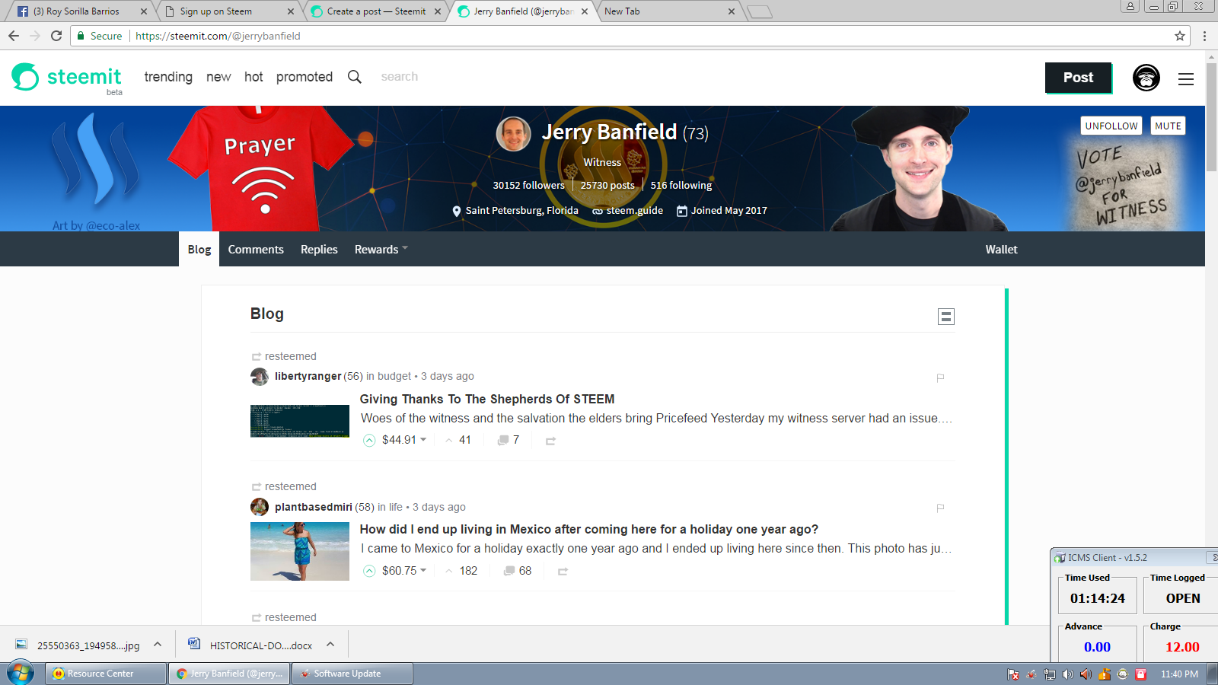Viewport: 1218px width, 685px height.
Task: Click Giving Thanks post thumbnail
Action: [x=300, y=421]
